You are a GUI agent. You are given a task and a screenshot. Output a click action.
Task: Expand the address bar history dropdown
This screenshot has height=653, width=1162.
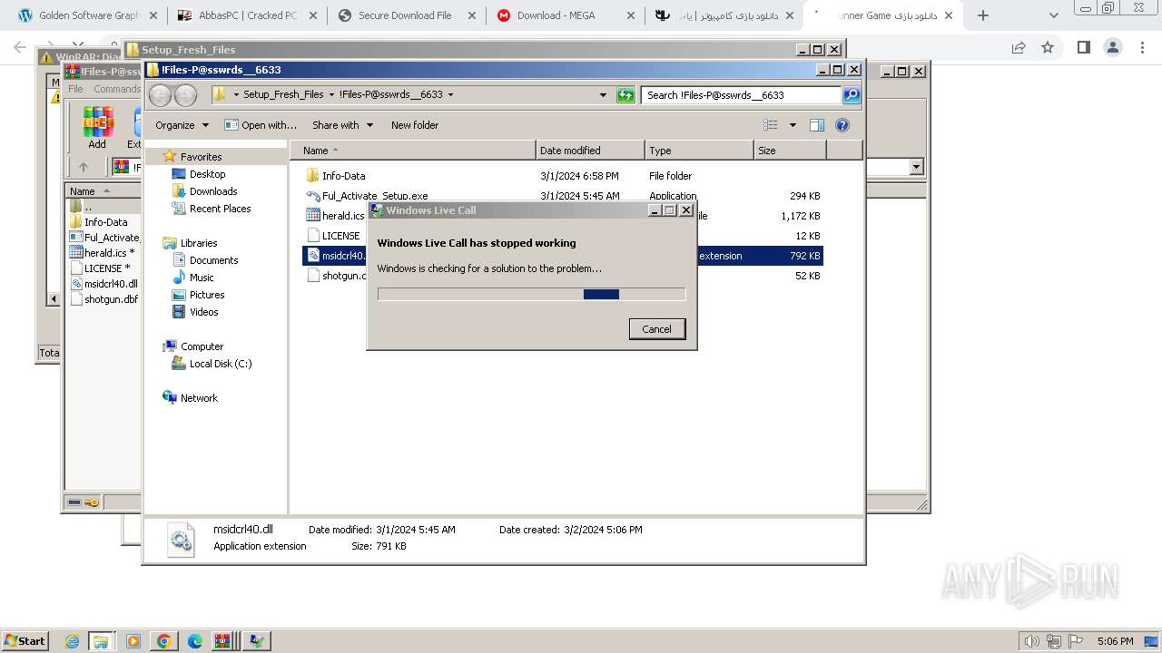click(x=603, y=94)
